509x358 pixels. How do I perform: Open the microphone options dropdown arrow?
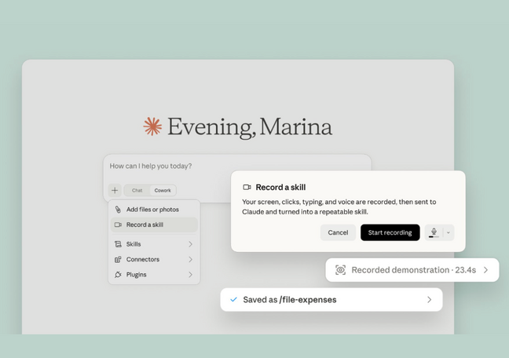click(449, 232)
